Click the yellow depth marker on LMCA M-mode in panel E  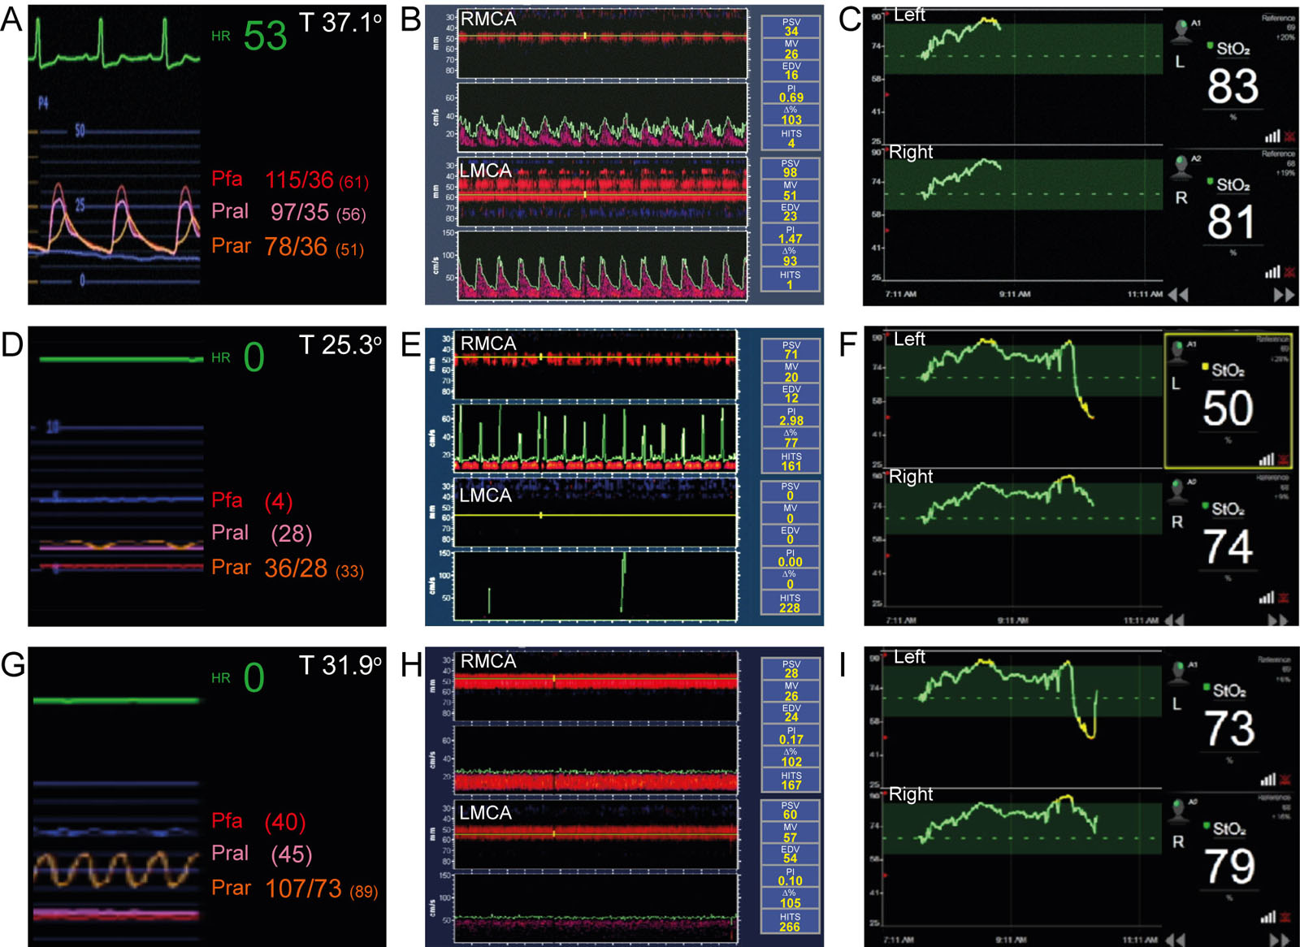pos(541,516)
